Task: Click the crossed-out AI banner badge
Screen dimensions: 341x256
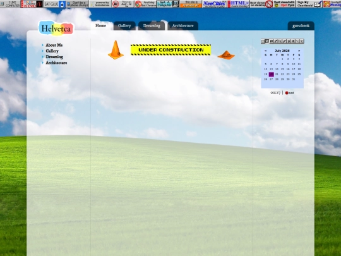Action: [x=123, y=4]
